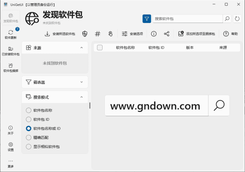Sort by 软件包名称 column header

tap(125, 48)
